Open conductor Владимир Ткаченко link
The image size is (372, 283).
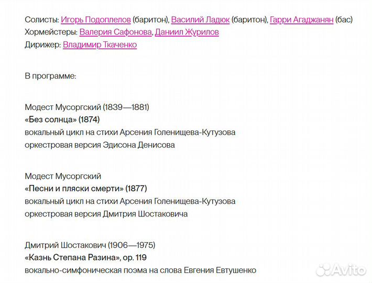(100, 45)
